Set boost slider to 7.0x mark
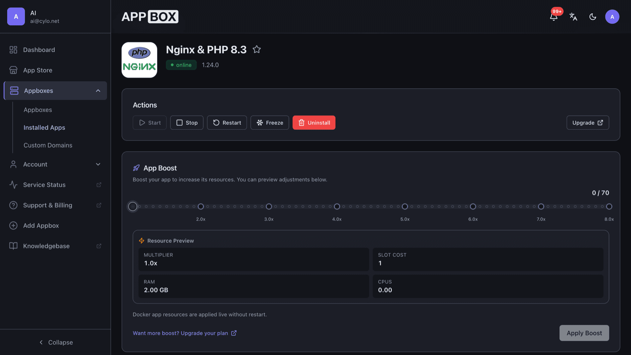631x355 pixels. click(541, 206)
